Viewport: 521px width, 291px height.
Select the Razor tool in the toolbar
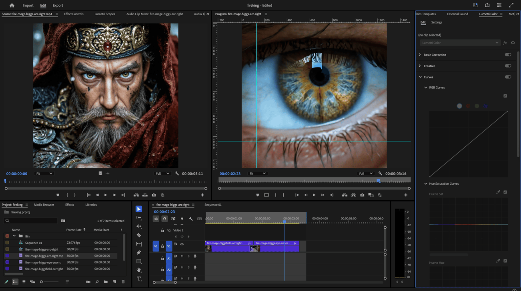tap(139, 235)
